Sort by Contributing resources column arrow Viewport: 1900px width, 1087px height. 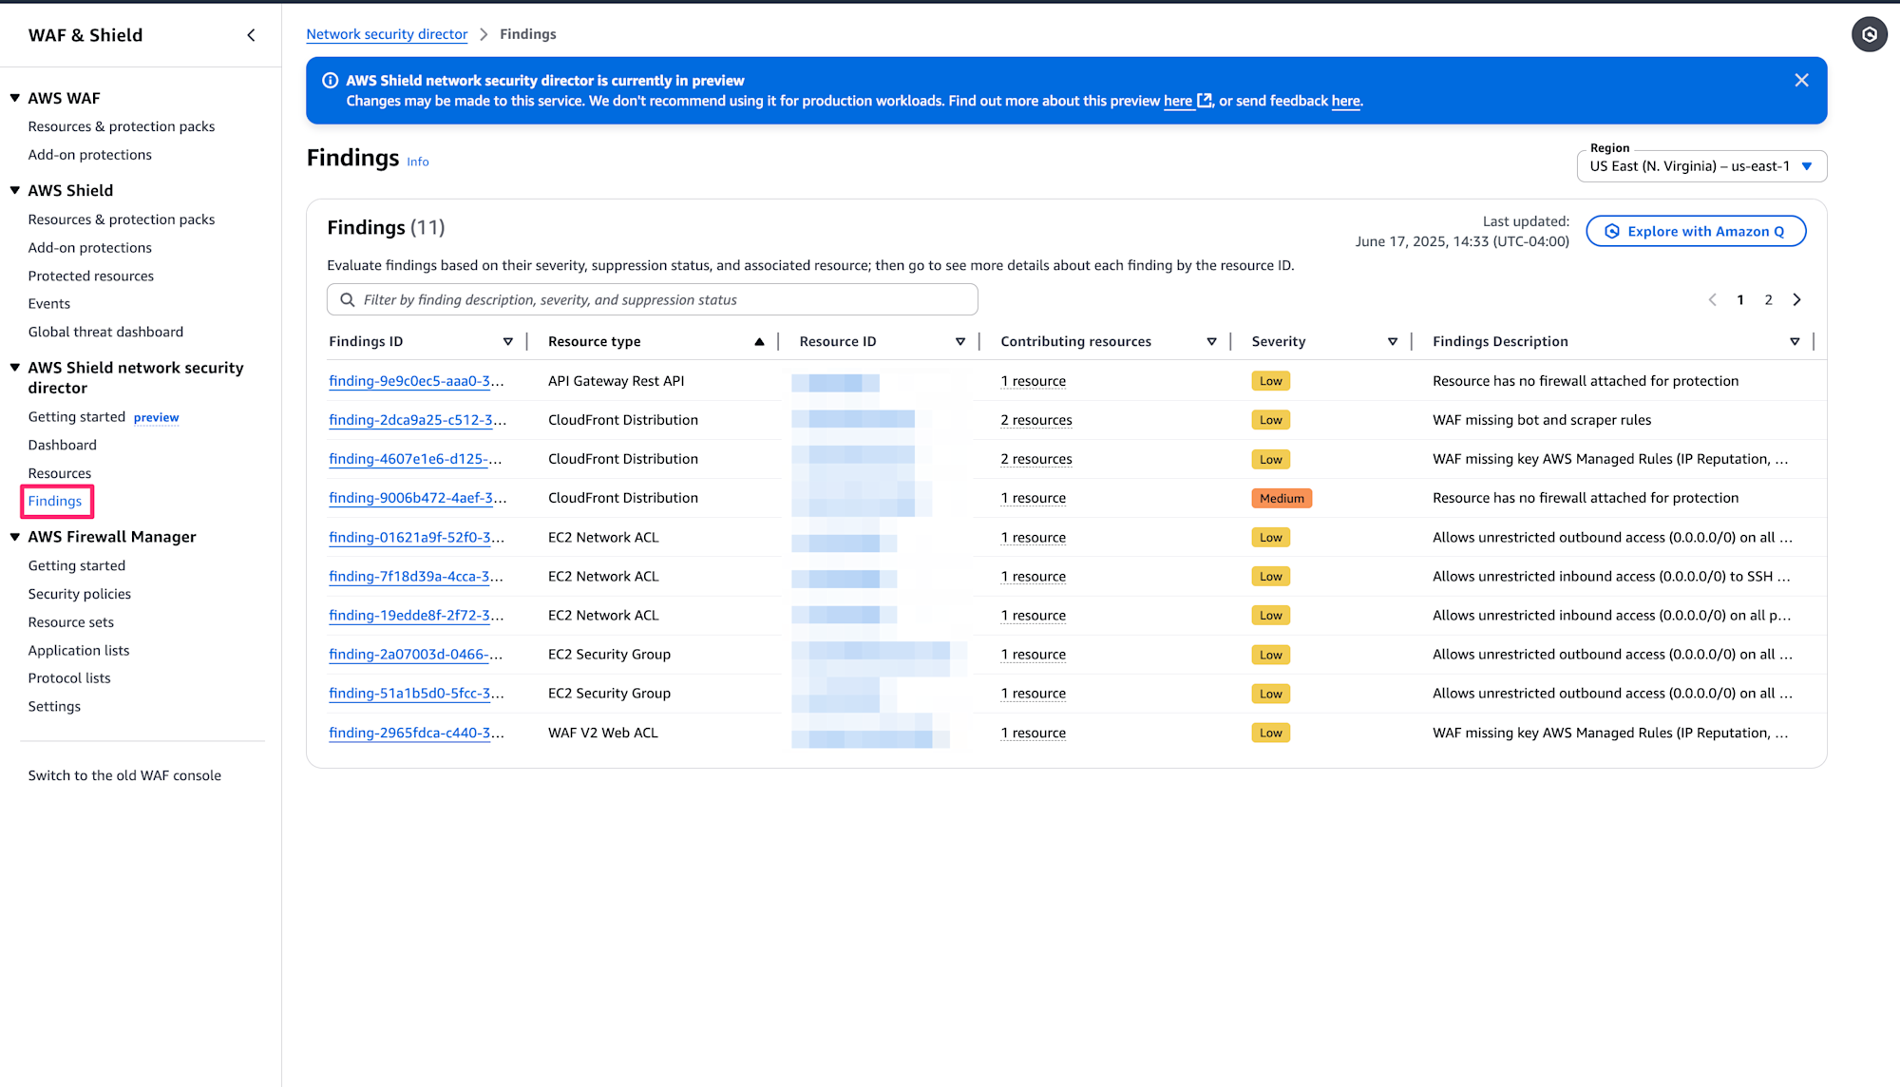click(x=1211, y=342)
